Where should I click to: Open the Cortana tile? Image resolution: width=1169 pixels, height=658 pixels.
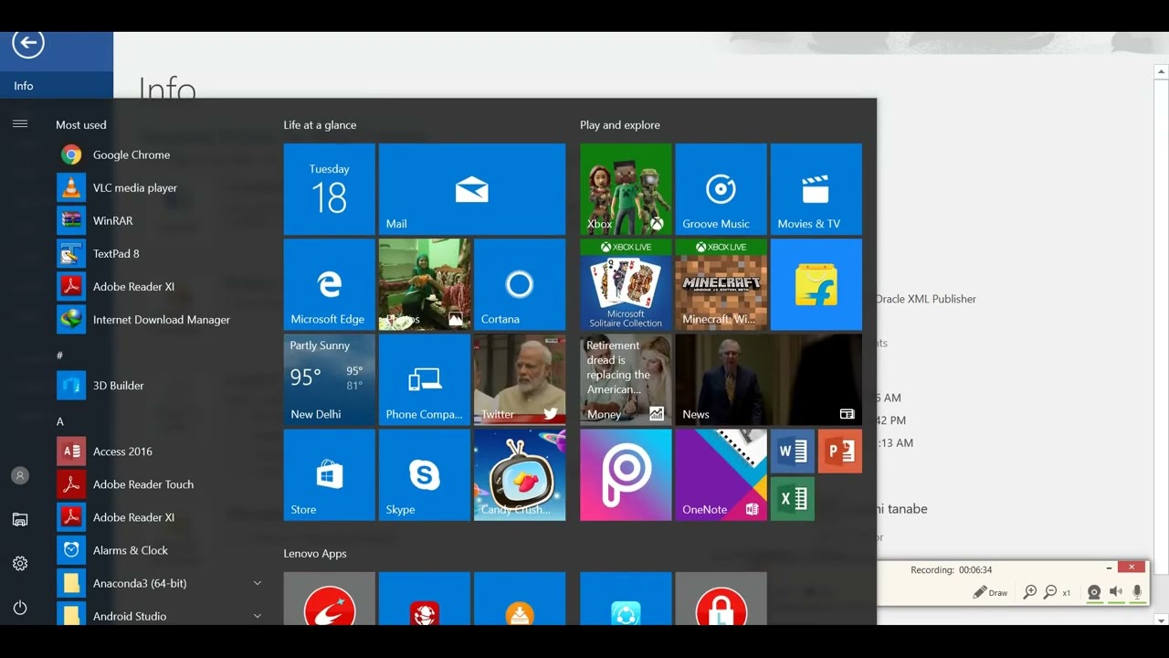coord(520,284)
